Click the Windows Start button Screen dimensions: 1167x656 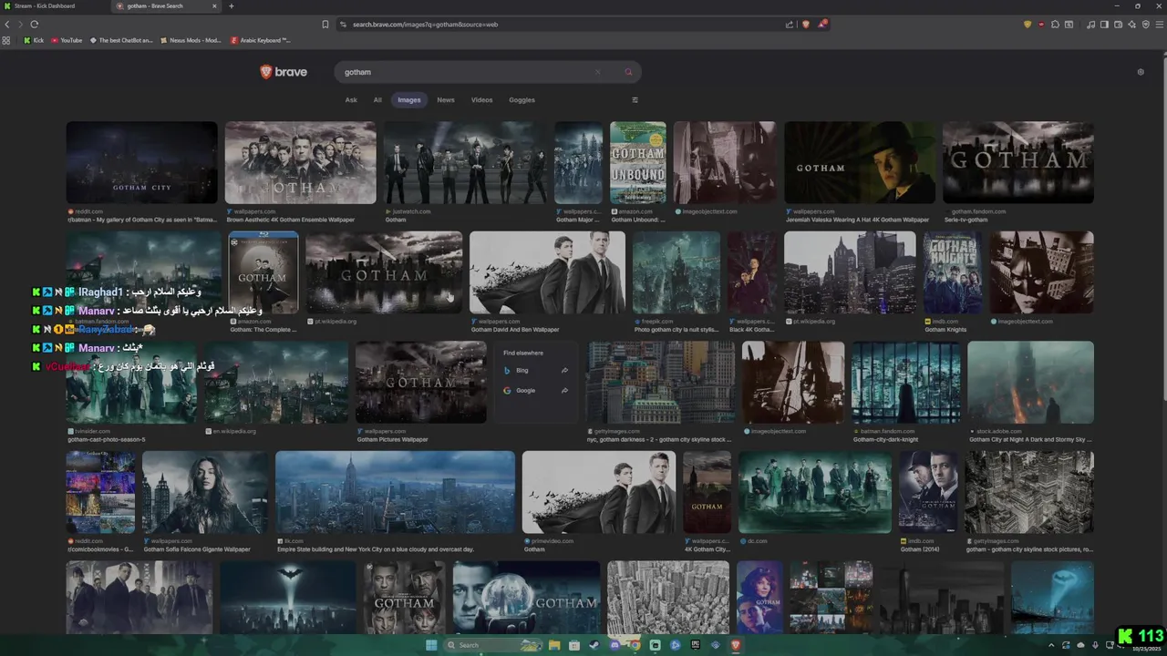pyautogui.click(x=431, y=645)
